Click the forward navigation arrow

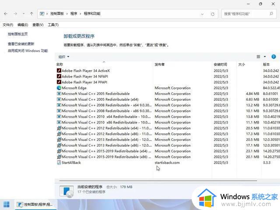[x=15, y=14]
